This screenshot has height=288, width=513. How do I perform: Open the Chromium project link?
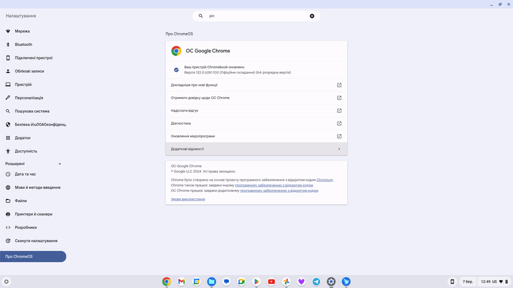tap(325, 180)
